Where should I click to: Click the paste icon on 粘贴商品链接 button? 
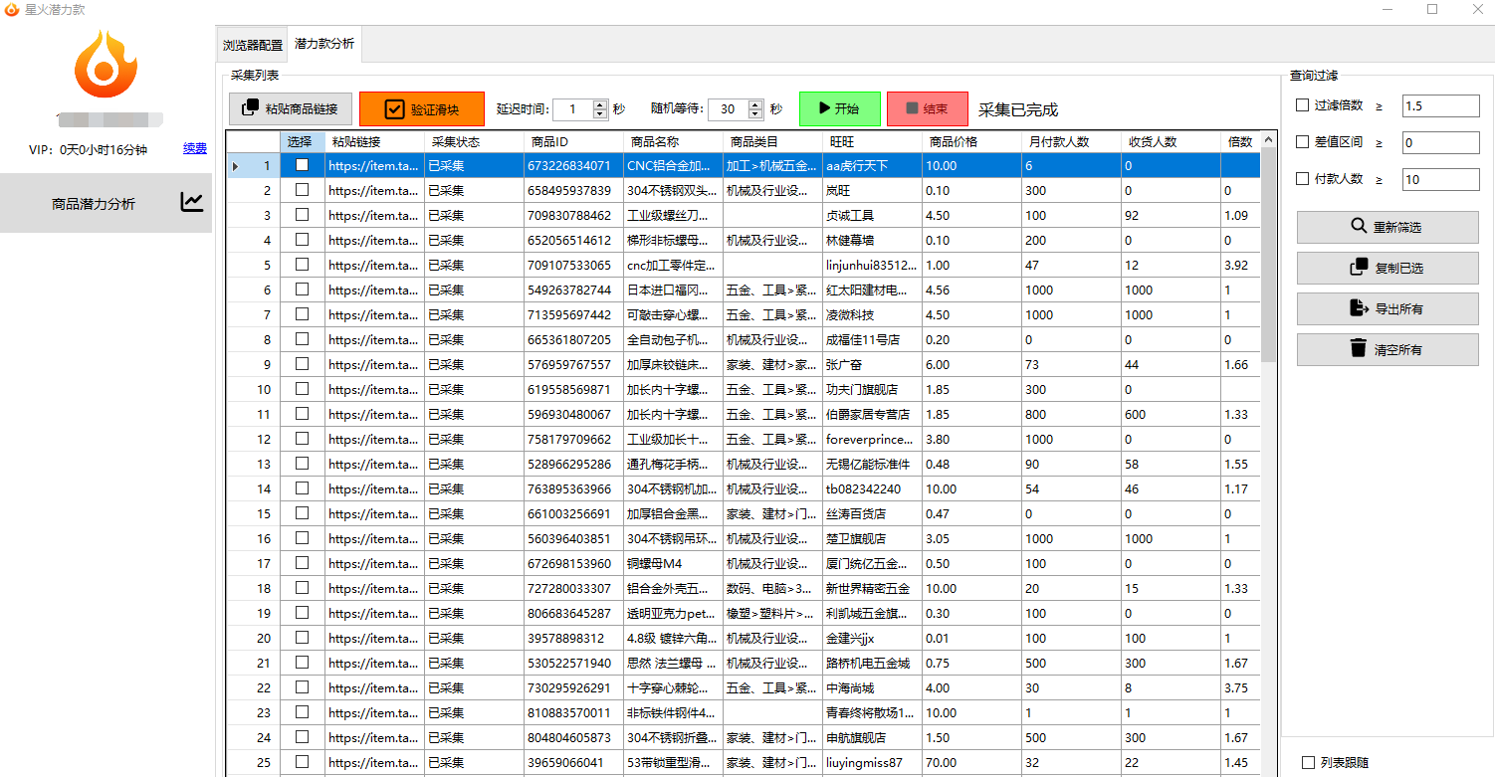(250, 108)
